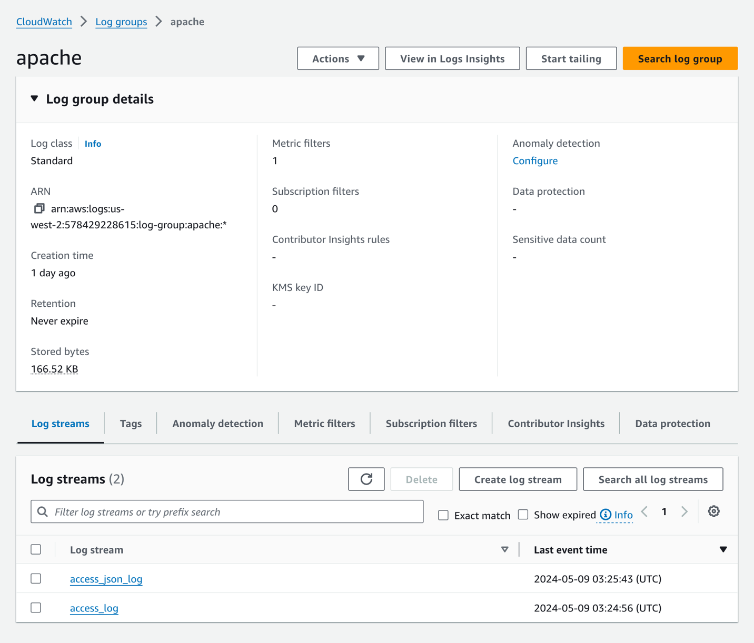Open log streams table settings gear
This screenshot has height=643, width=754.
coord(713,511)
